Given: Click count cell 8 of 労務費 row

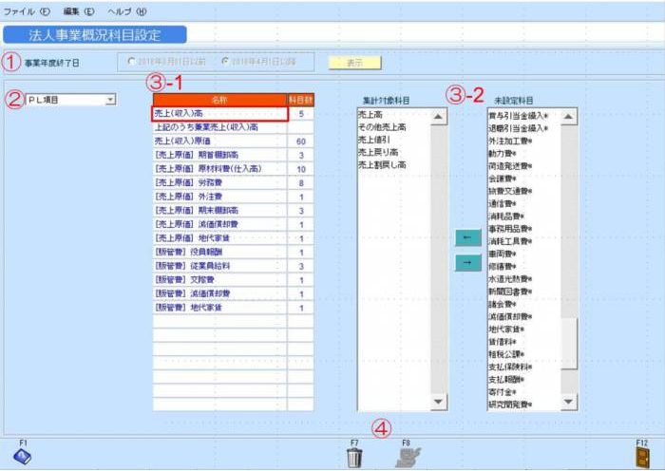Looking at the screenshot, I should (301, 183).
